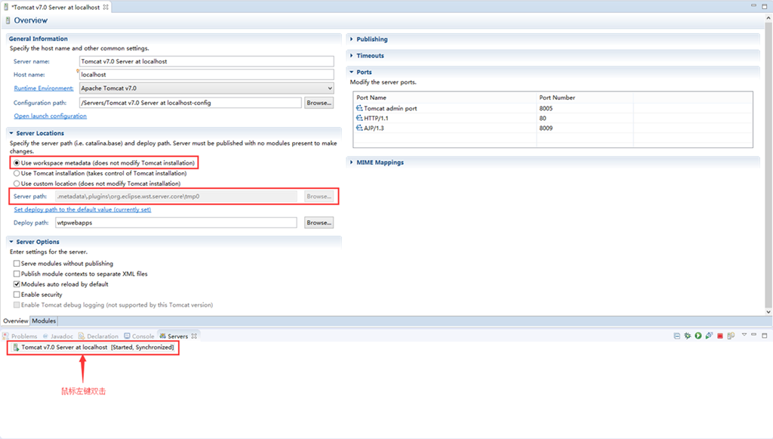773x439 pixels.
Task: Click the Port Name column header
Action: click(445, 97)
